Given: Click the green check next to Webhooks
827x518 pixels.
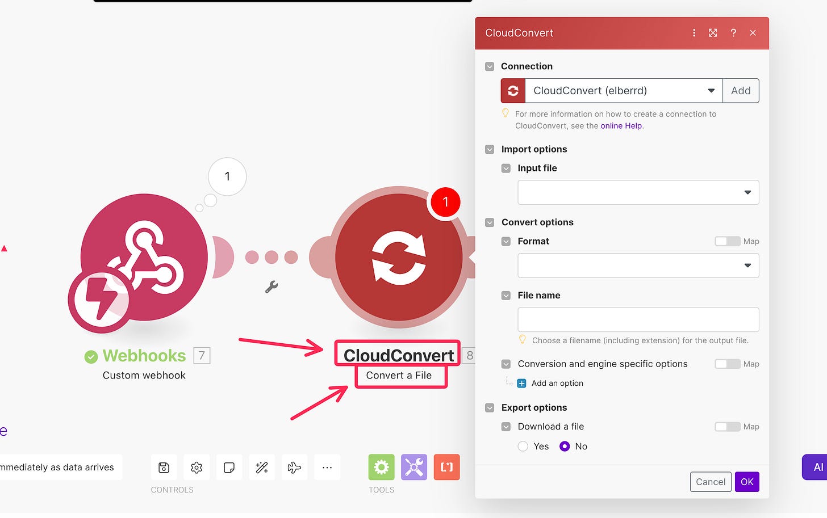Looking at the screenshot, I should coord(91,356).
